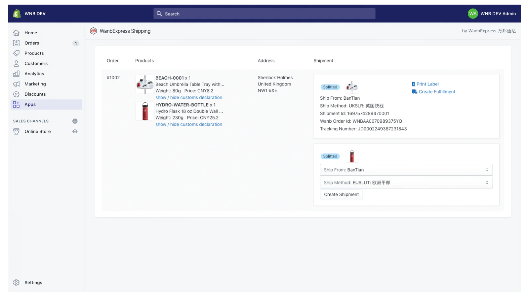Click the Apps grid icon
Viewport: 529px width, 297px height.
[16, 104]
